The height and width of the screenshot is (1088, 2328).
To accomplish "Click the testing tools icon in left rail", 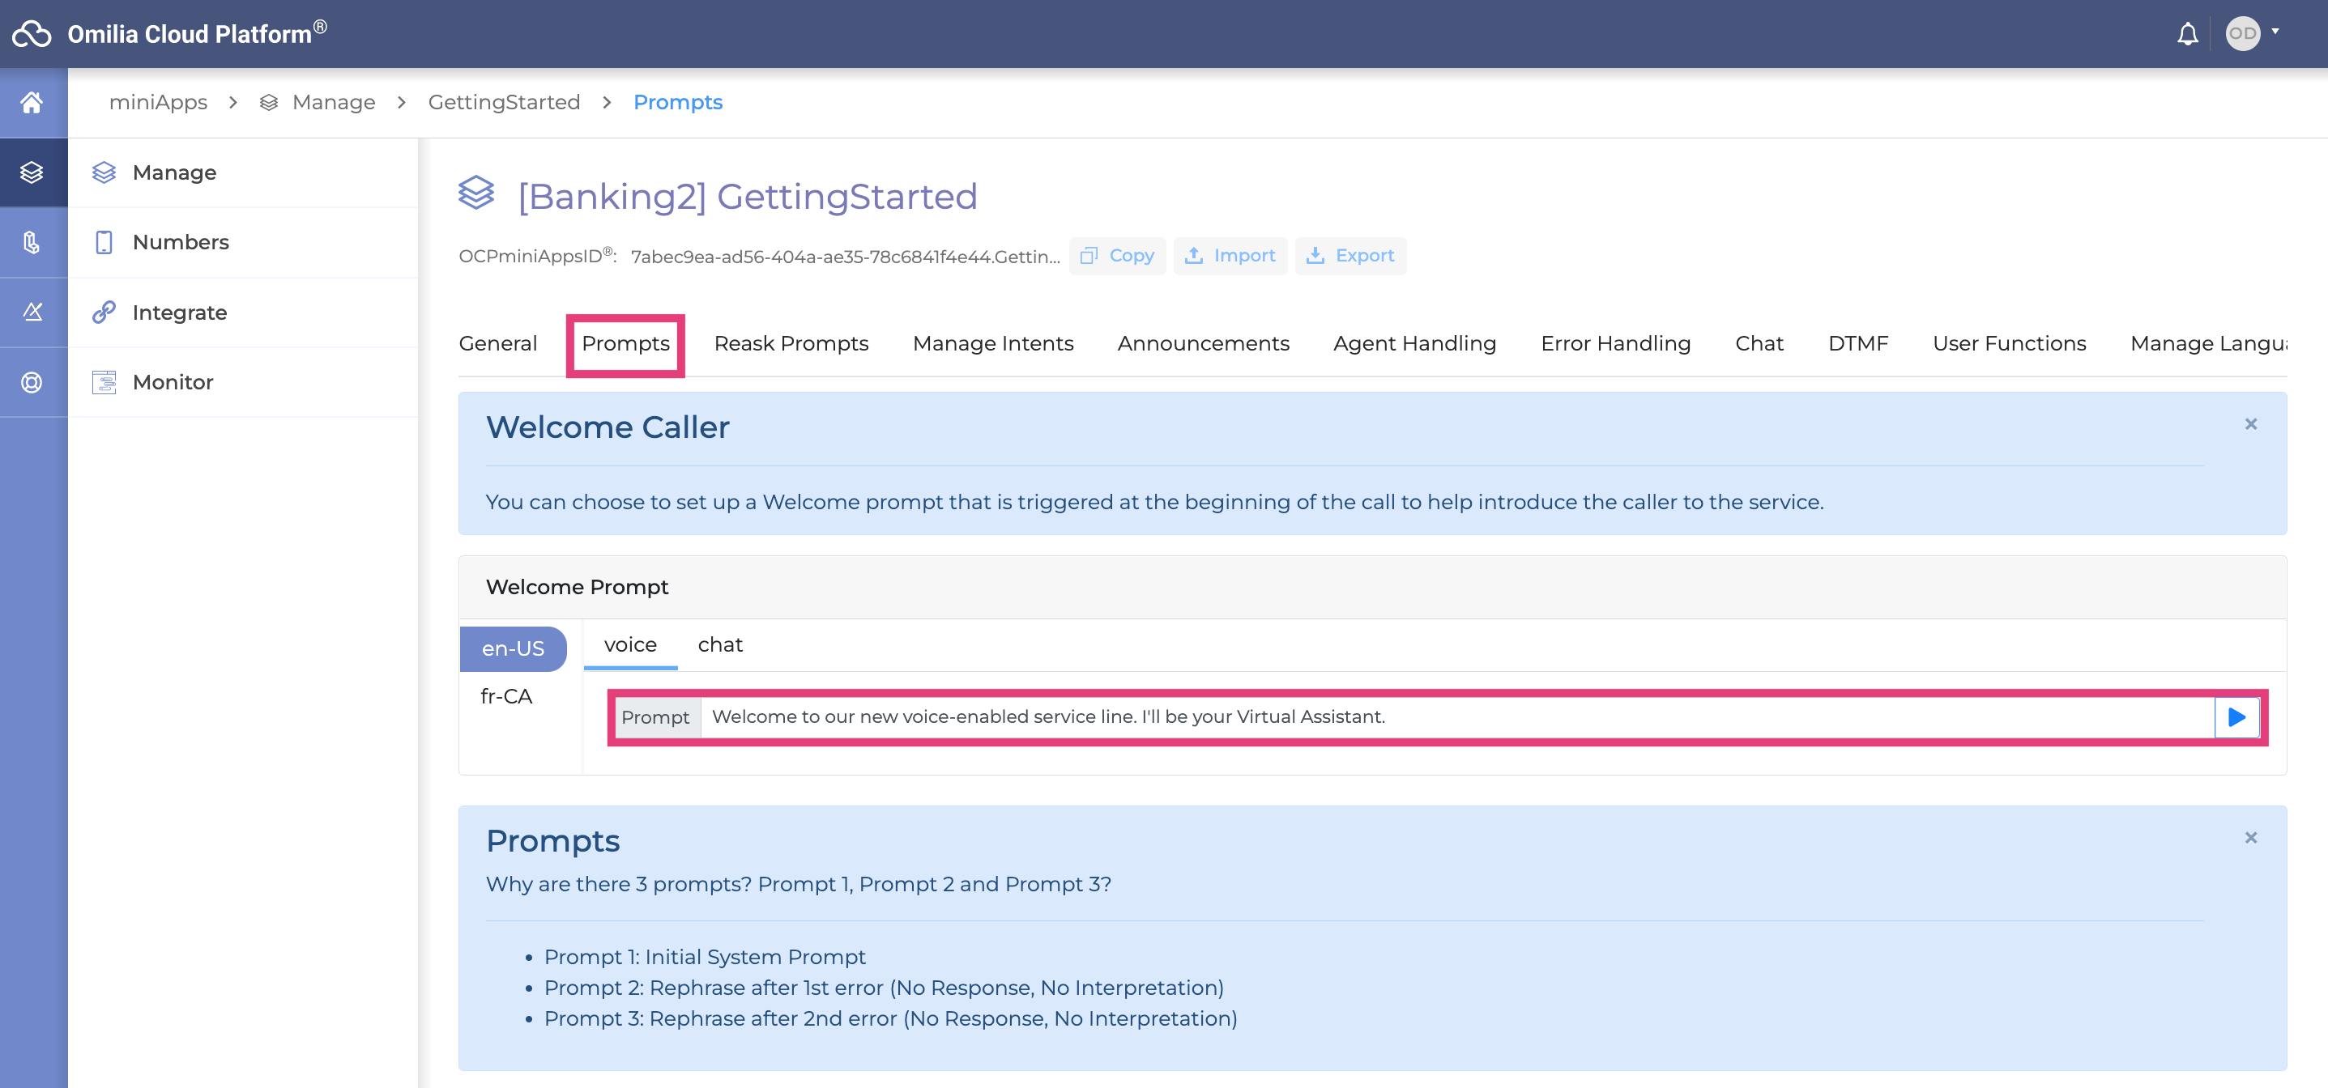I will (32, 312).
